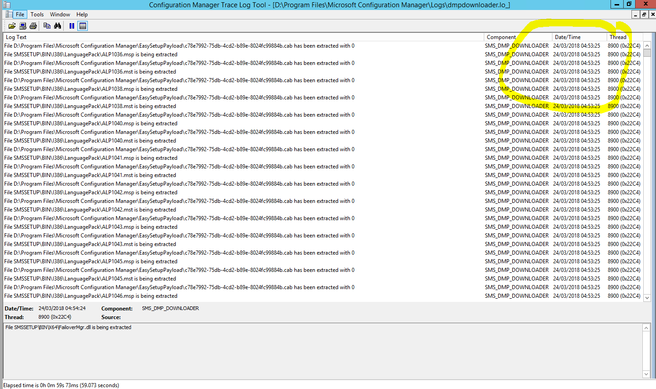The image size is (656, 389).
Task: Sort by the Thread column header
Action: pos(625,37)
